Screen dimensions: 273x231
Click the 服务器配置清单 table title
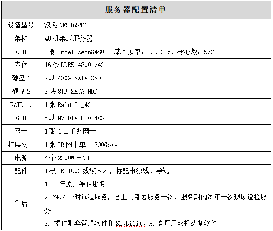(x=135, y=10)
